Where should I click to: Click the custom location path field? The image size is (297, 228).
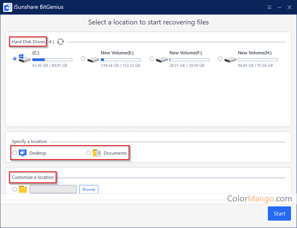click(x=53, y=189)
